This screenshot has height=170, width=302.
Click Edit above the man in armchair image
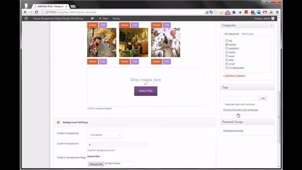(135, 25)
